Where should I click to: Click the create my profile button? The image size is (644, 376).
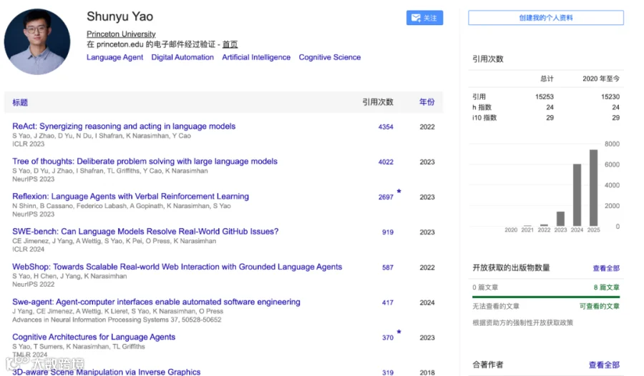(x=546, y=18)
